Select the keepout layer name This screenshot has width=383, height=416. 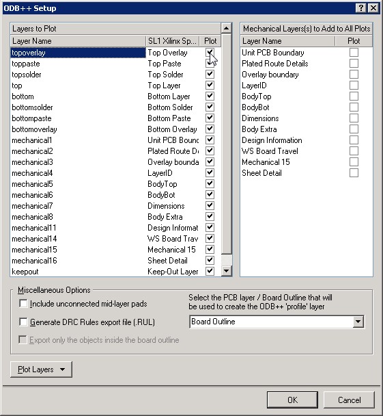pos(25,272)
